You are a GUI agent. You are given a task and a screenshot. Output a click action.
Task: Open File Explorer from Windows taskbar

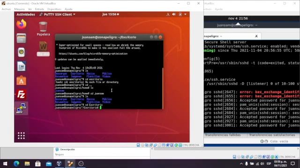27,164
